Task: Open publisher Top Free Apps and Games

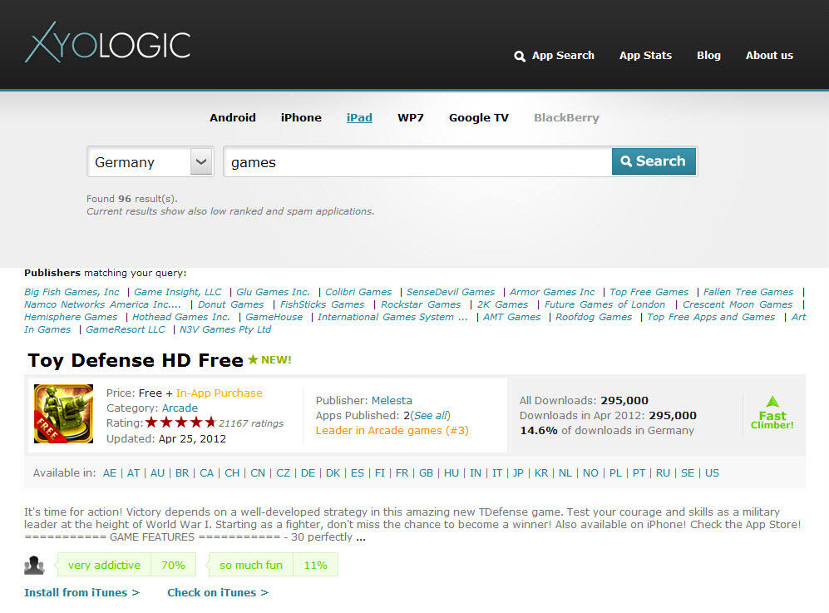Action: 711,318
